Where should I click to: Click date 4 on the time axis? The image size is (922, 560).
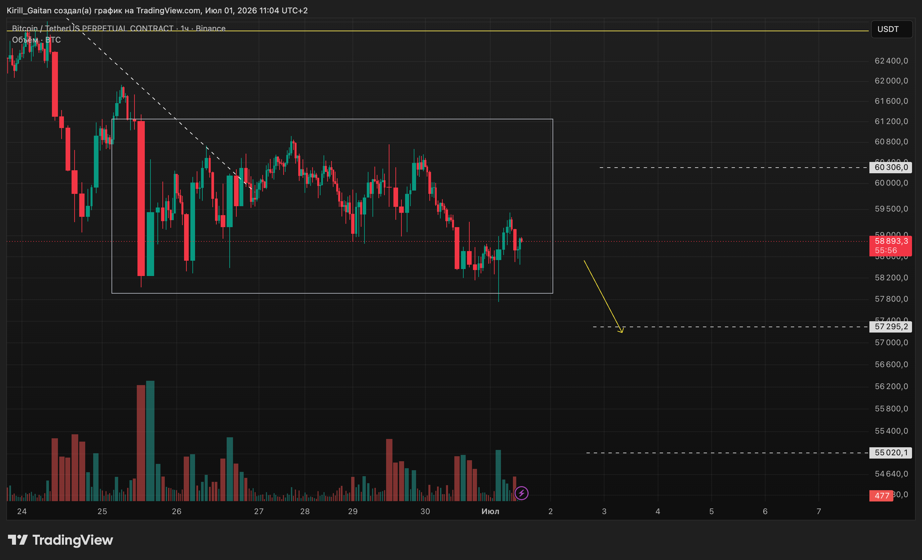click(x=658, y=511)
